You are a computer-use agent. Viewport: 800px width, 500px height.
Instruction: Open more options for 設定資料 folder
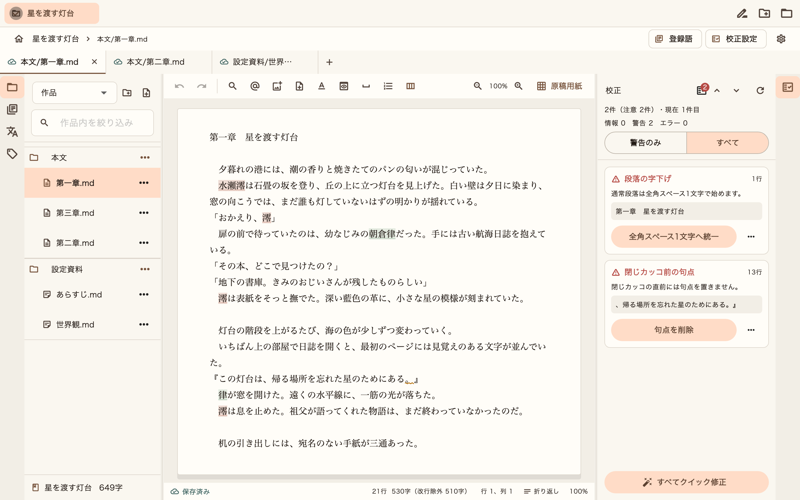click(145, 269)
